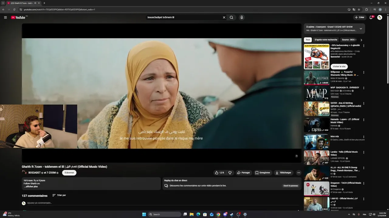This screenshot has width=389, height=218.
Task: Open the Créer menu
Action: 359,18
